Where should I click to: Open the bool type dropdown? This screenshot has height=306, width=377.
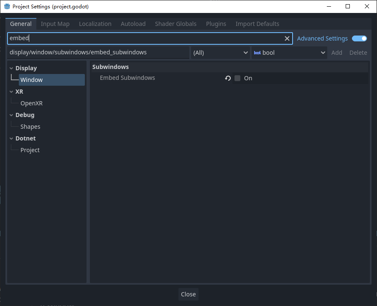[x=289, y=53]
